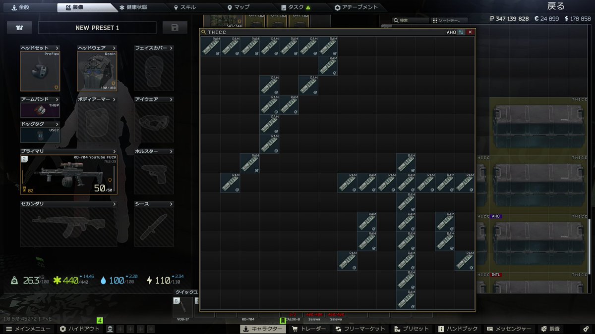Select the Ronin helmet item

click(x=97, y=71)
